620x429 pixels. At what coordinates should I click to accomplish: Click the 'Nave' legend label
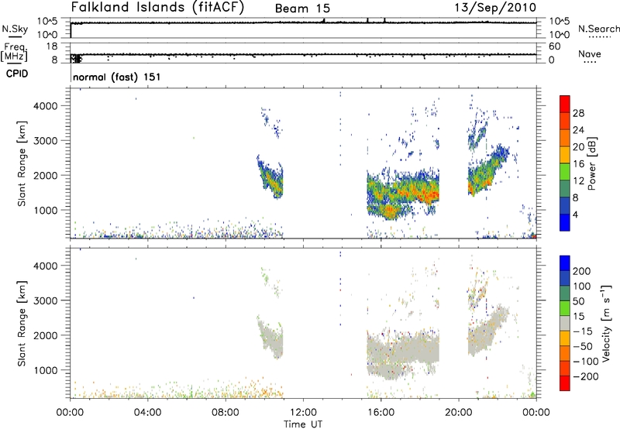click(590, 53)
